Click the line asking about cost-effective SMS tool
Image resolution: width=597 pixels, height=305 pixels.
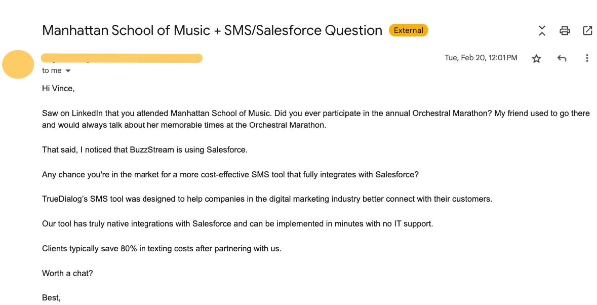(230, 175)
